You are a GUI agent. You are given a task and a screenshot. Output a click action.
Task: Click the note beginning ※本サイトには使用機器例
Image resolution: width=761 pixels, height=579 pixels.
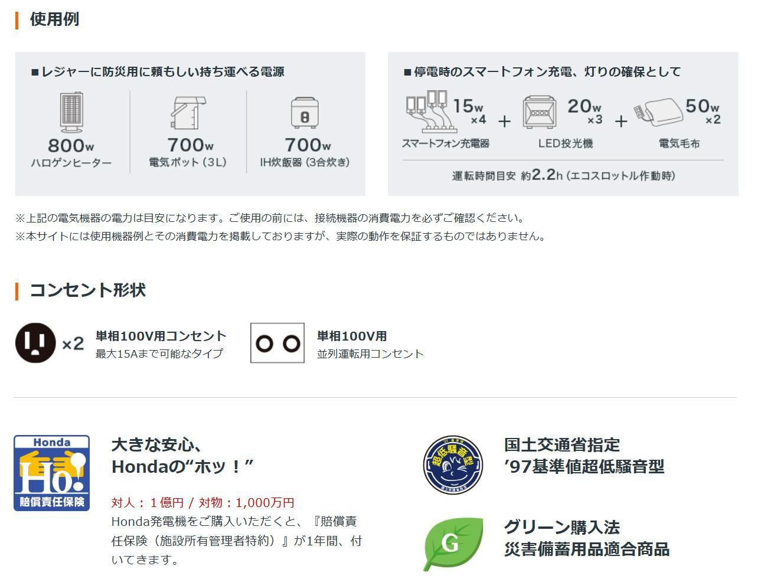[280, 236]
